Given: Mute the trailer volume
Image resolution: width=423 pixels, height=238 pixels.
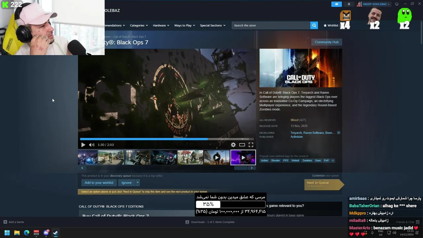Looking at the screenshot, I should [92, 145].
